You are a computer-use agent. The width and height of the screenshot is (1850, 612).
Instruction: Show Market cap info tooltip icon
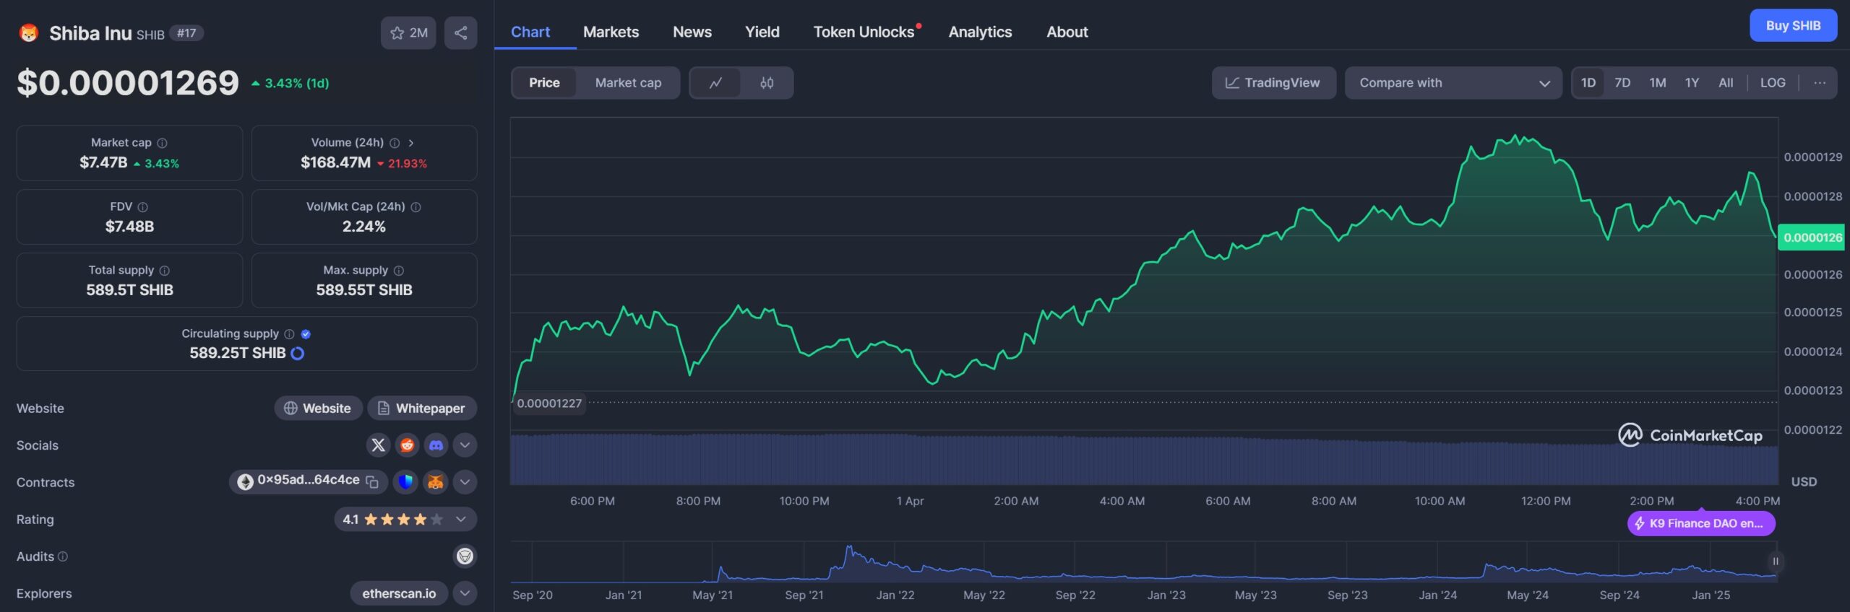coord(162,143)
